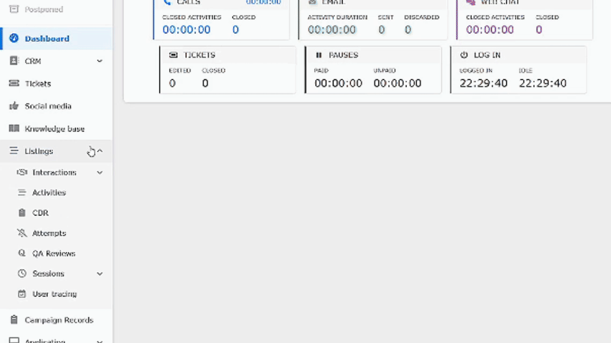This screenshot has width=611, height=343.
Task: Click the Social media thumbs-up icon
Action: [14, 106]
